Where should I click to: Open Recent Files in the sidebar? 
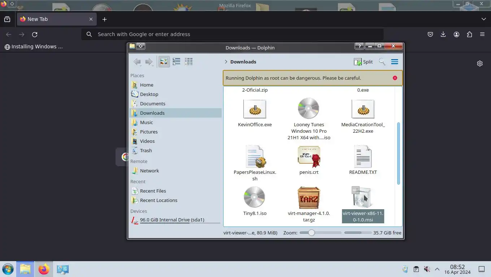coord(175,191)
